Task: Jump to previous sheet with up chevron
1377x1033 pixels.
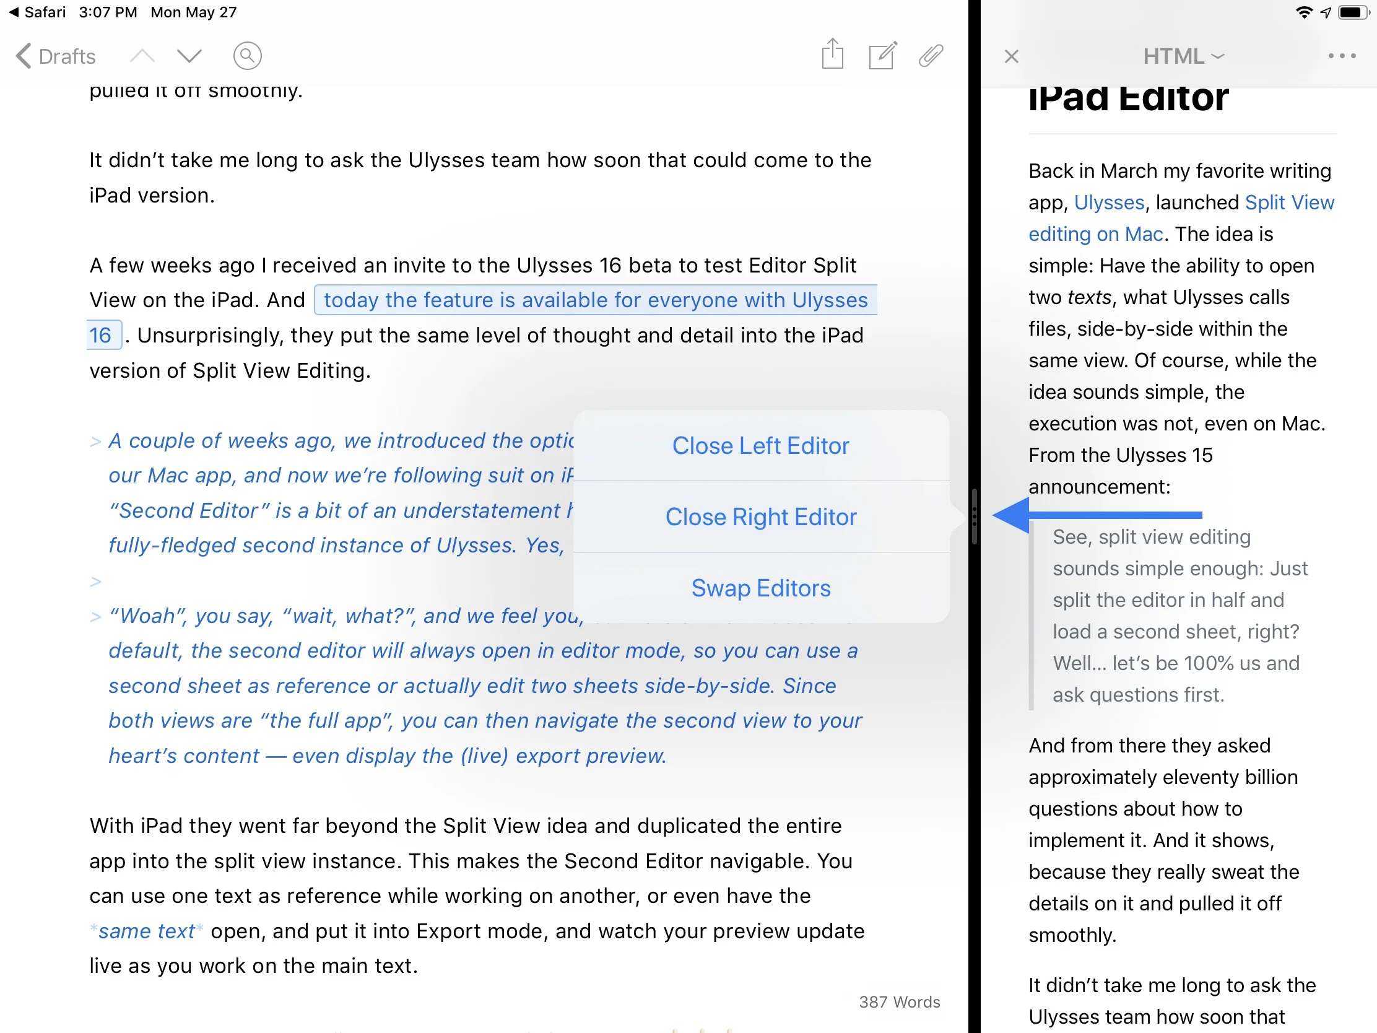Action: click(142, 56)
